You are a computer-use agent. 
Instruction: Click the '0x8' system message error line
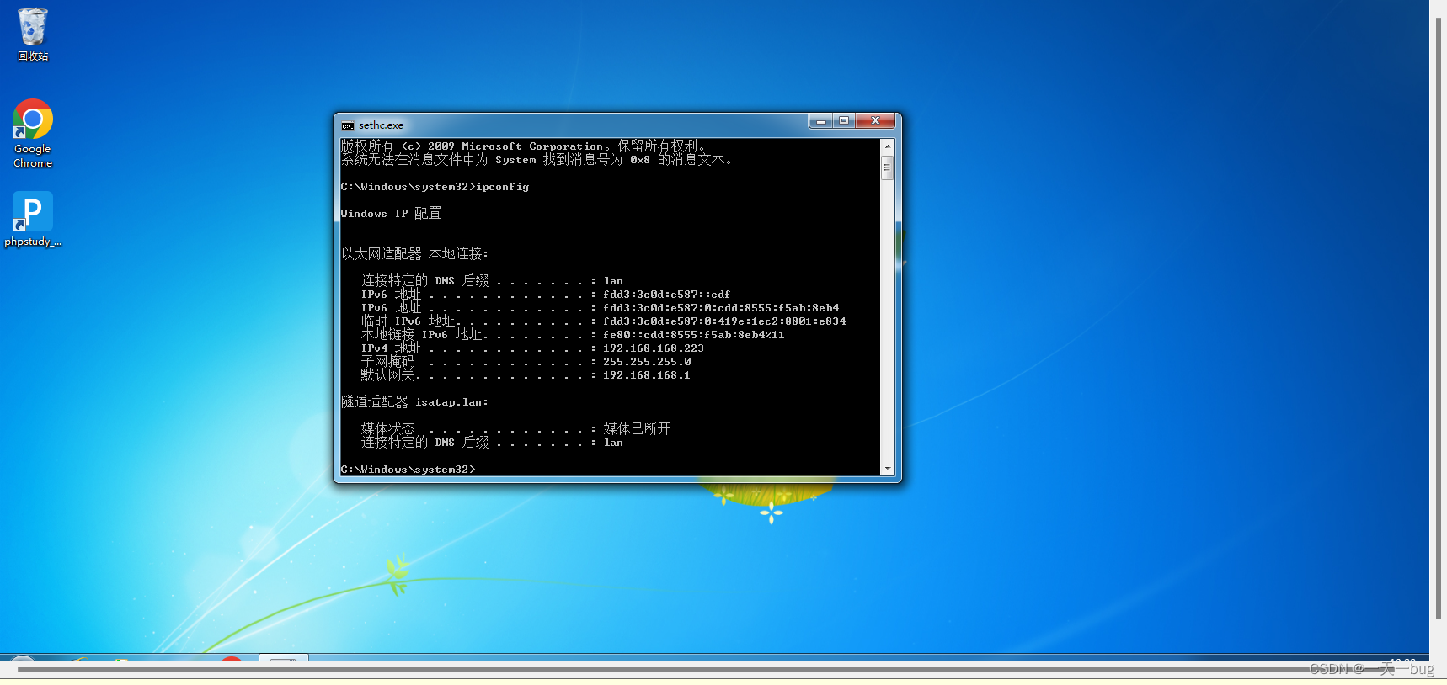pos(537,160)
